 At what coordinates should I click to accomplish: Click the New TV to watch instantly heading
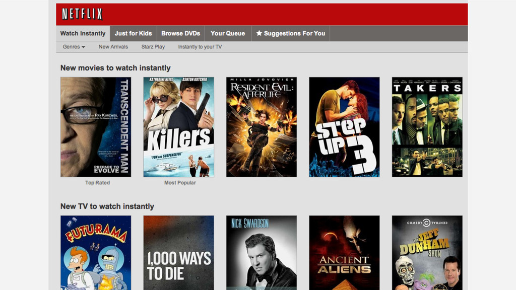tap(107, 206)
